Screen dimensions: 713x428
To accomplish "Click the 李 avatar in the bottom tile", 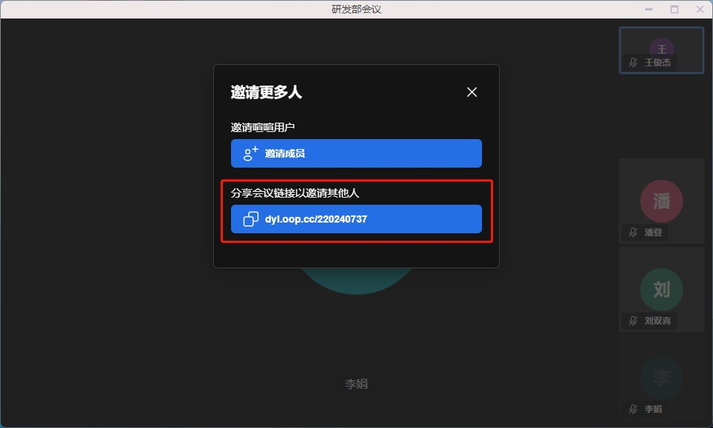I will click(661, 377).
